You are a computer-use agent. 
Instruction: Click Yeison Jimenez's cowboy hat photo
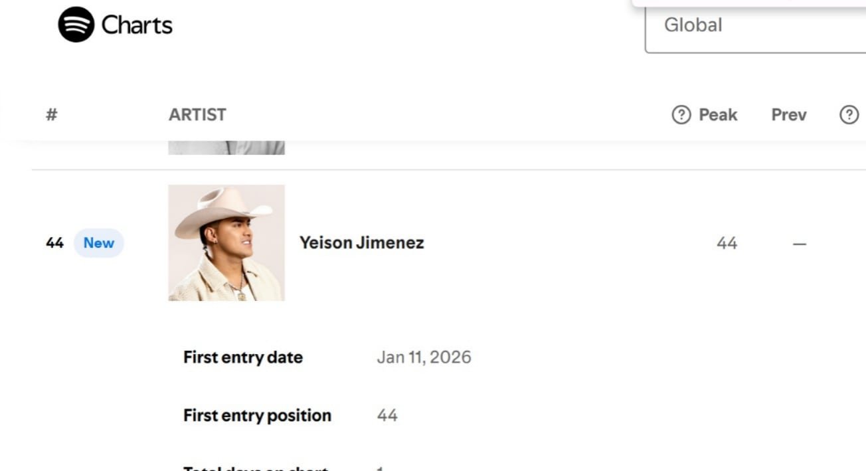point(226,242)
